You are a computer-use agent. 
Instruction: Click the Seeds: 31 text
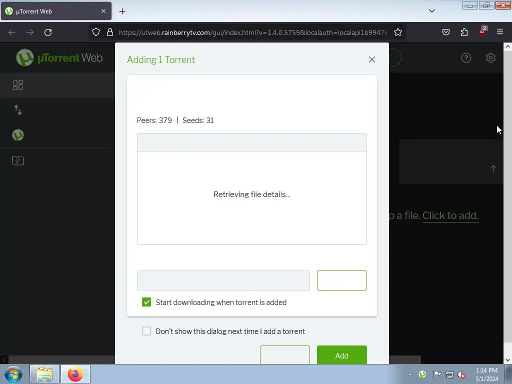point(198,120)
